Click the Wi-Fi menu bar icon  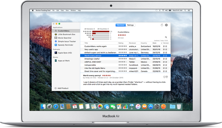[163, 10]
